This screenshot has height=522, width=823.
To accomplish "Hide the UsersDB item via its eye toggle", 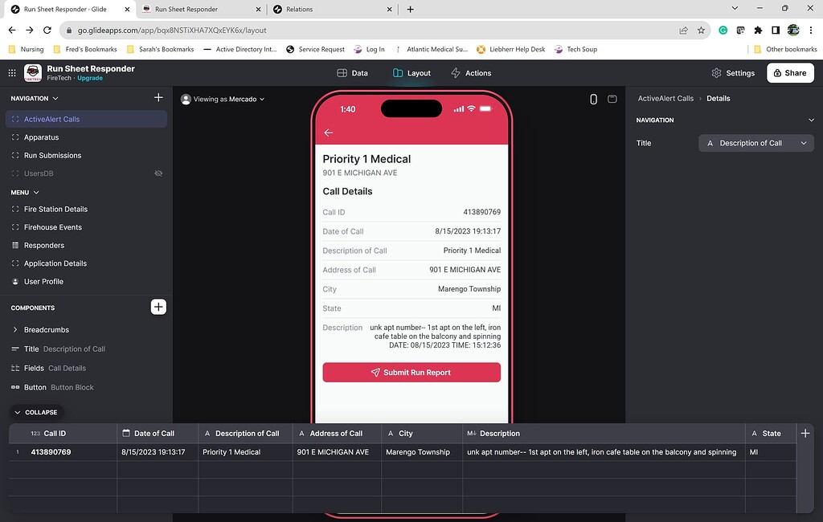I will [x=158, y=173].
